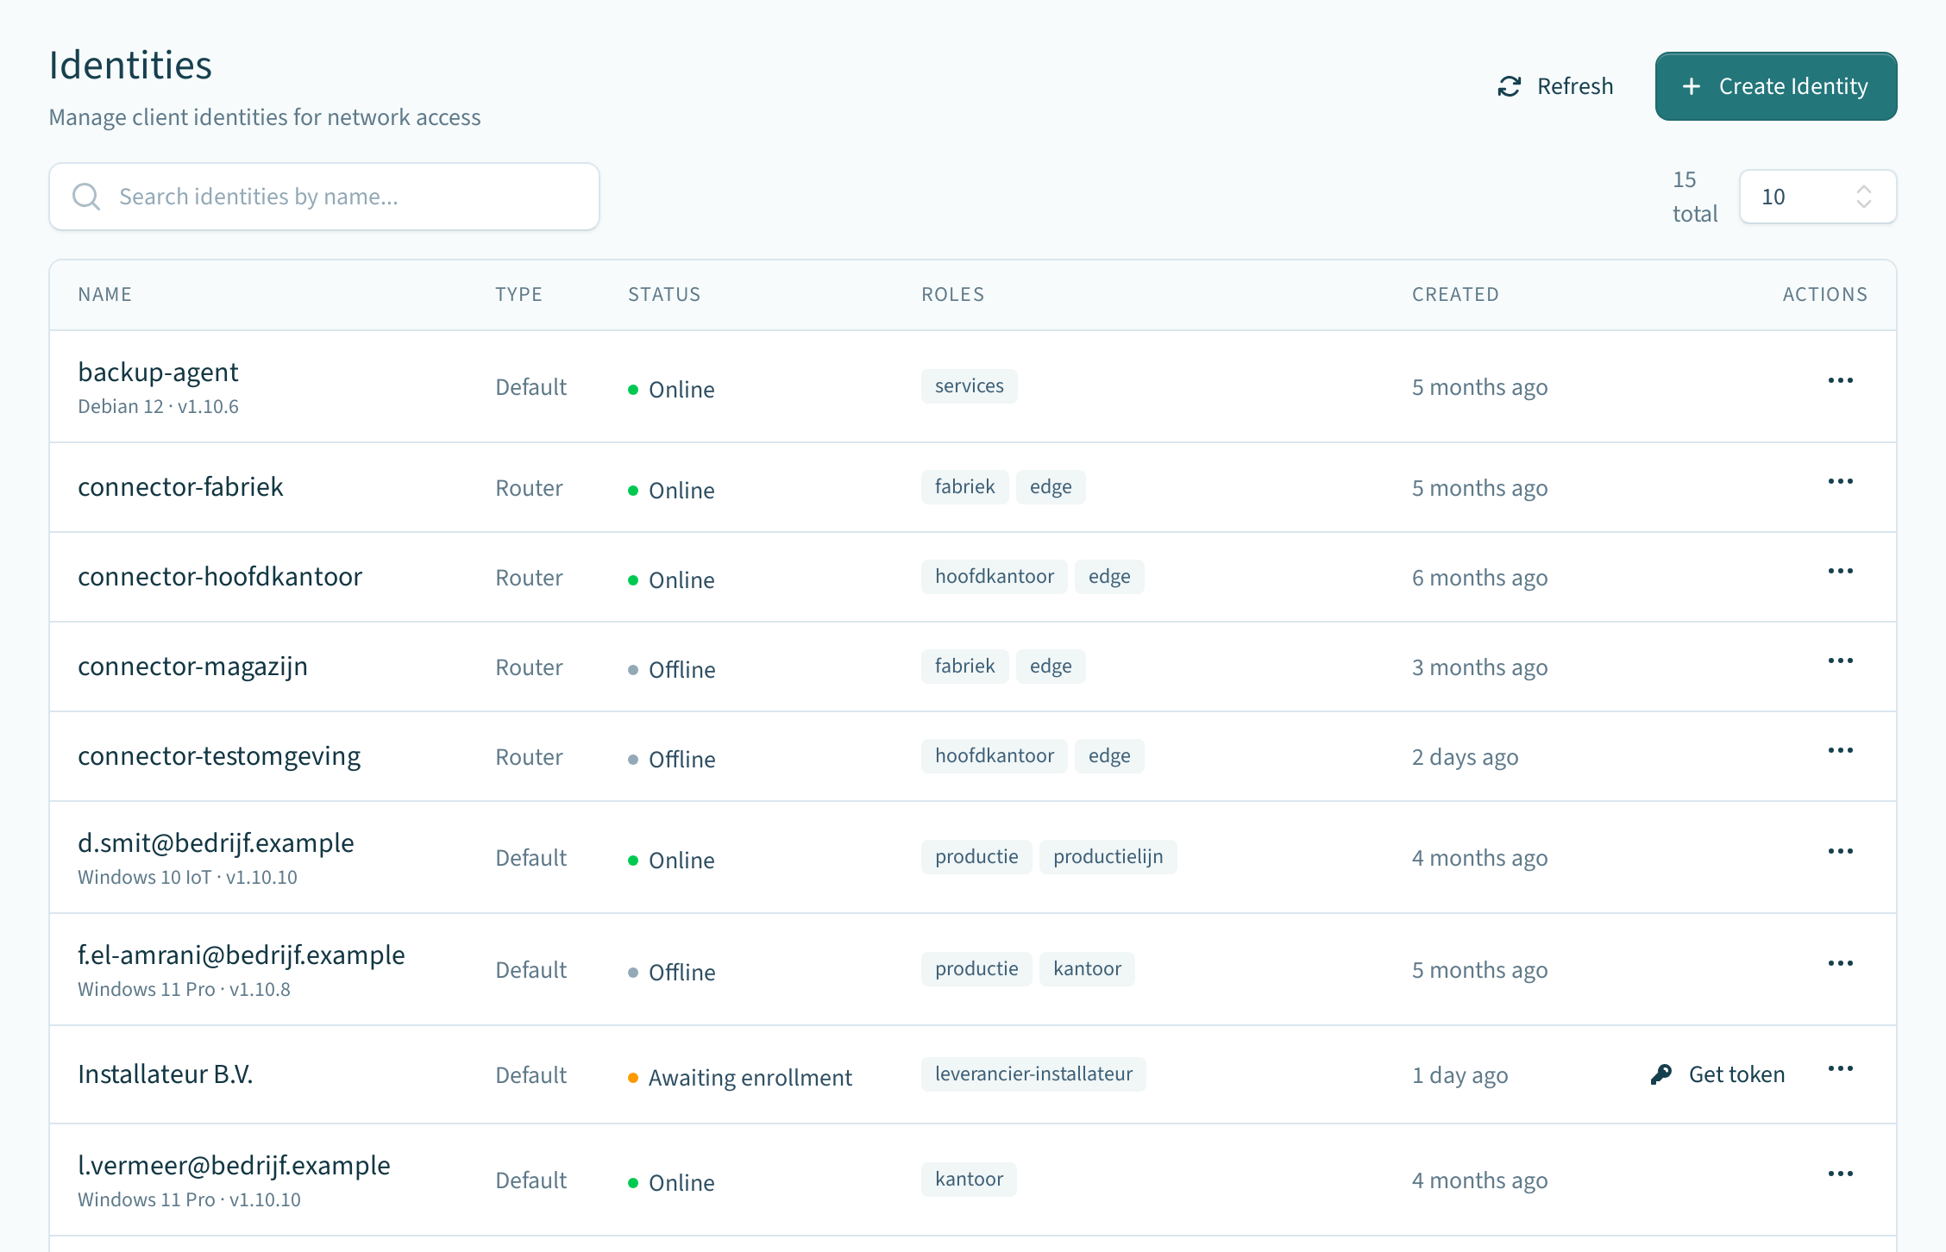1946x1252 pixels.
Task: Open the connector-magazijn identity
Action: [192, 667]
